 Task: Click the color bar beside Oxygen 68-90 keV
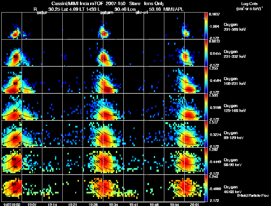[x=206, y=161]
